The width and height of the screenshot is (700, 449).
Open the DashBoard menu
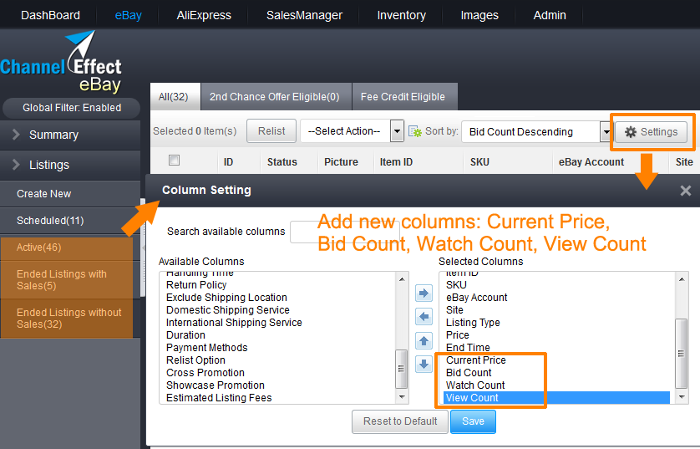click(50, 15)
